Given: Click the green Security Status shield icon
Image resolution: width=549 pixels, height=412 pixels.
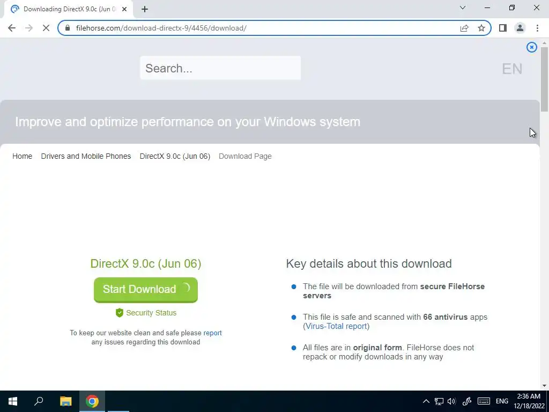Looking at the screenshot, I should click(x=120, y=313).
